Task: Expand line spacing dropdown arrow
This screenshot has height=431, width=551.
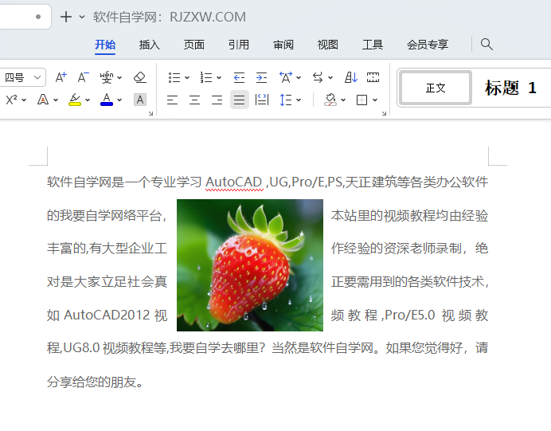Action: (x=299, y=100)
